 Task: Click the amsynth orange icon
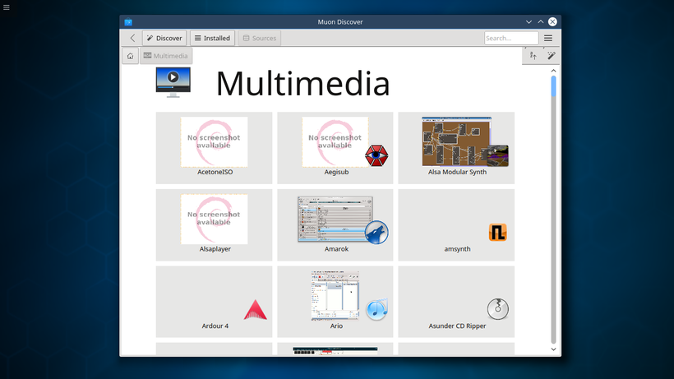(498, 233)
